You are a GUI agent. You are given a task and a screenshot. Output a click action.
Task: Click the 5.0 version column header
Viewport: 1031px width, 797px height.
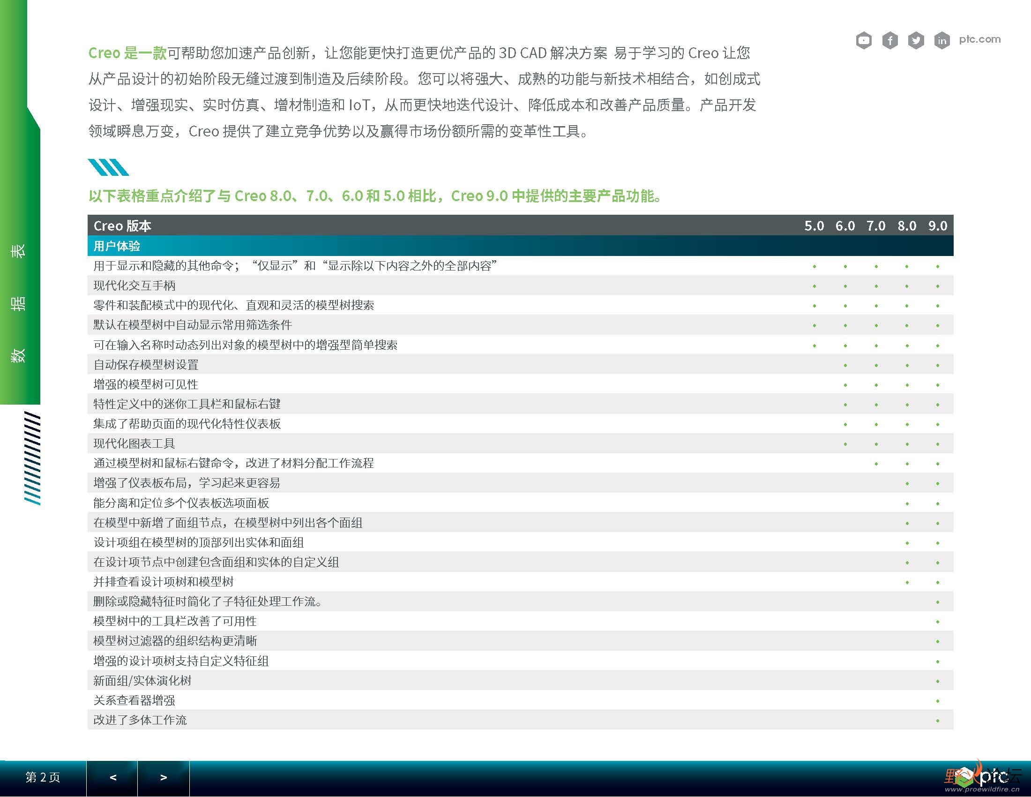pyautogui.click(x=814, y=226)
